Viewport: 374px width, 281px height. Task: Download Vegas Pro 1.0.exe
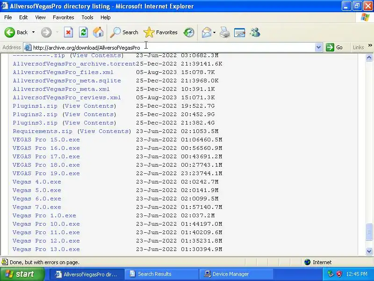[44, 215]
